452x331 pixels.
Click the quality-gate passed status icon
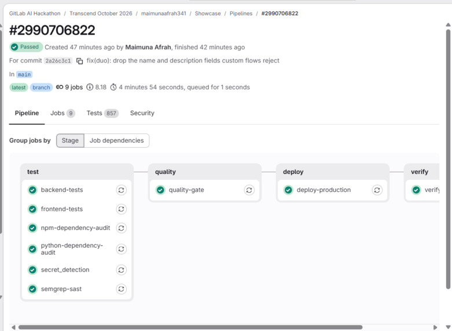point(160,190)
